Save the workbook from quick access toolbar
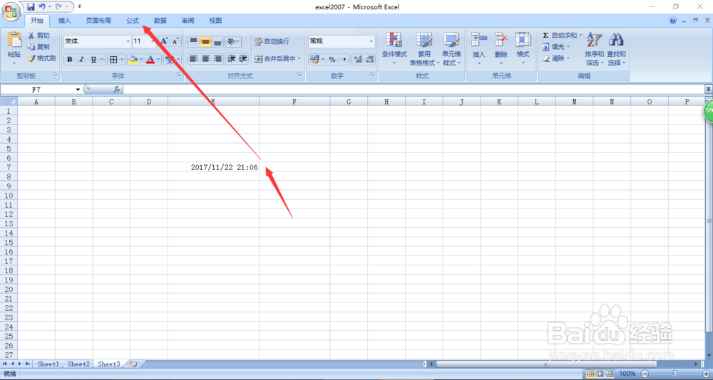The image size is (713, 380). [31, 7]
